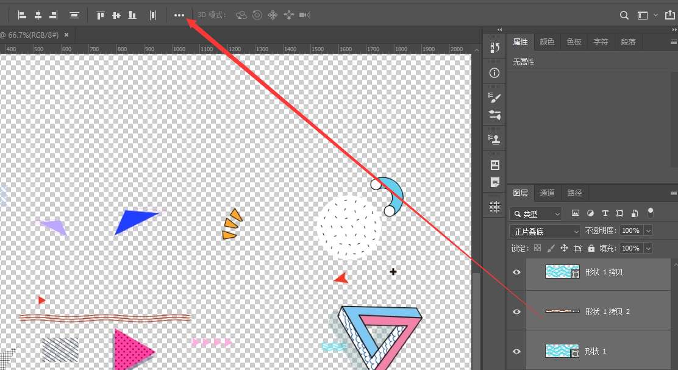Select the 3D pan object icon
This screenshot has width=678, height=370.
[273, 15]
